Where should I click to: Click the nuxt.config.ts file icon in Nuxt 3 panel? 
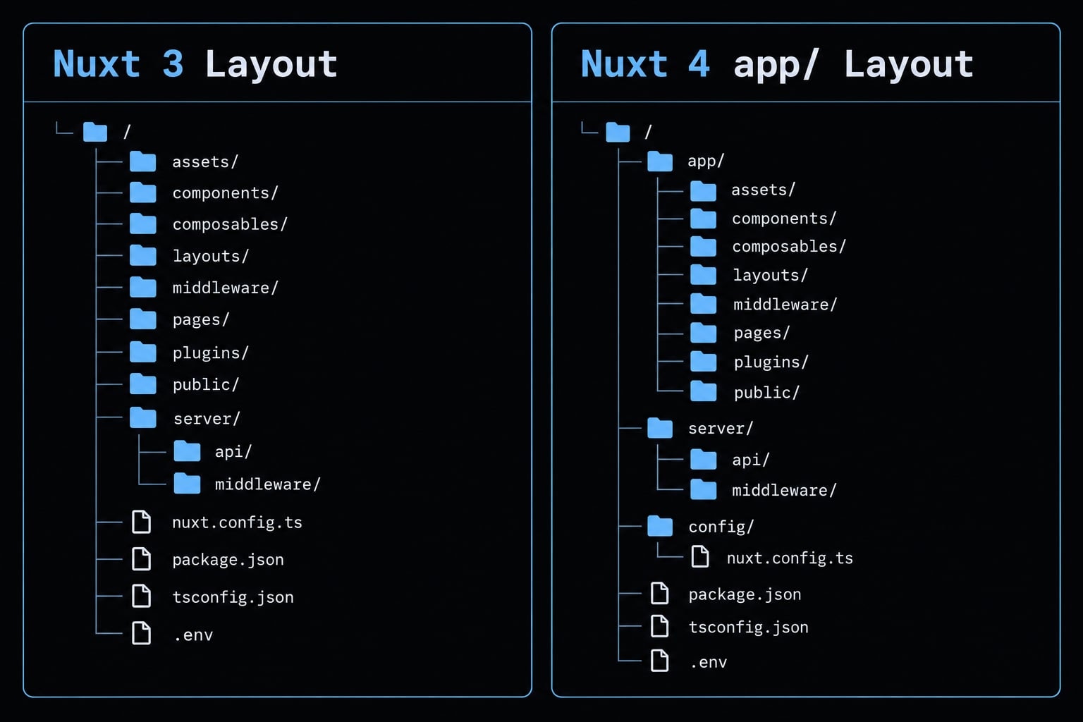pyautogui.click(x=142, y=522)
